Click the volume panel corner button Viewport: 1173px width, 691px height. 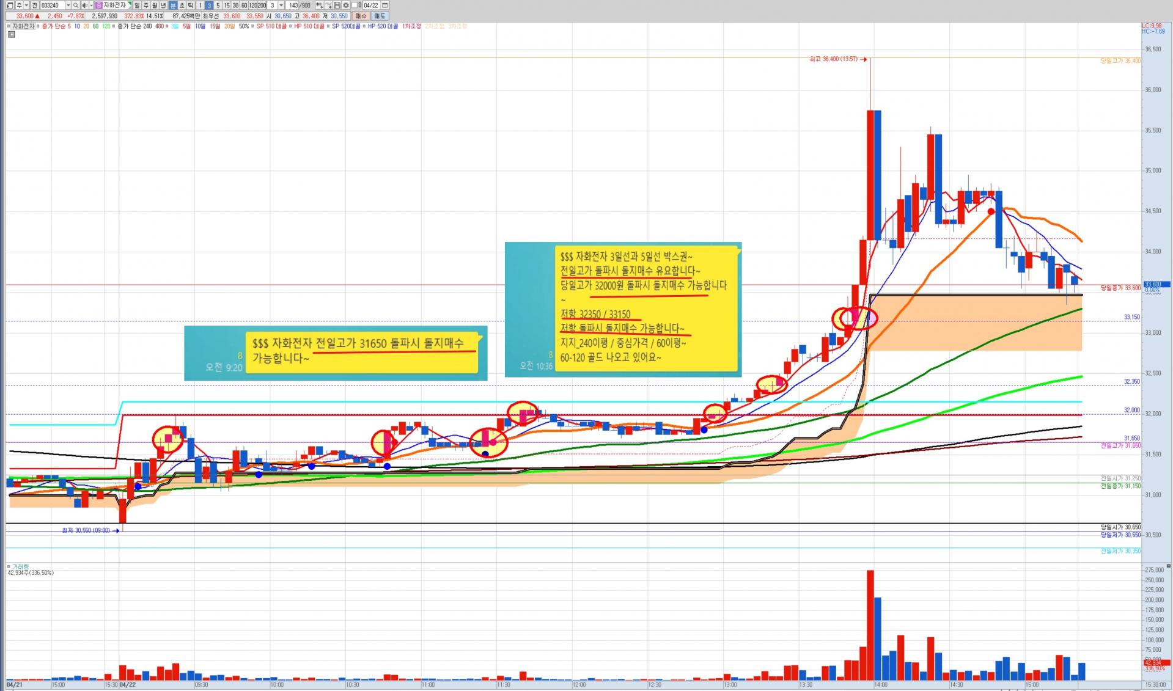coord(1169,566)
